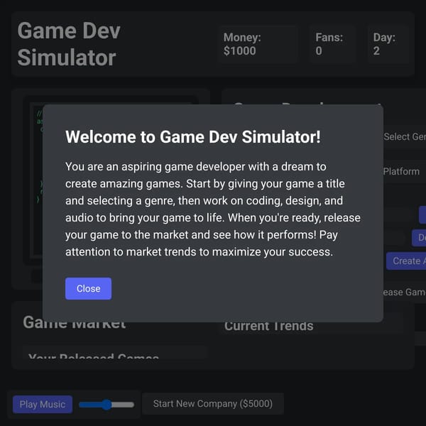Click the dialog heading Welcome to Game Dev Simulator!

(193, 136)
